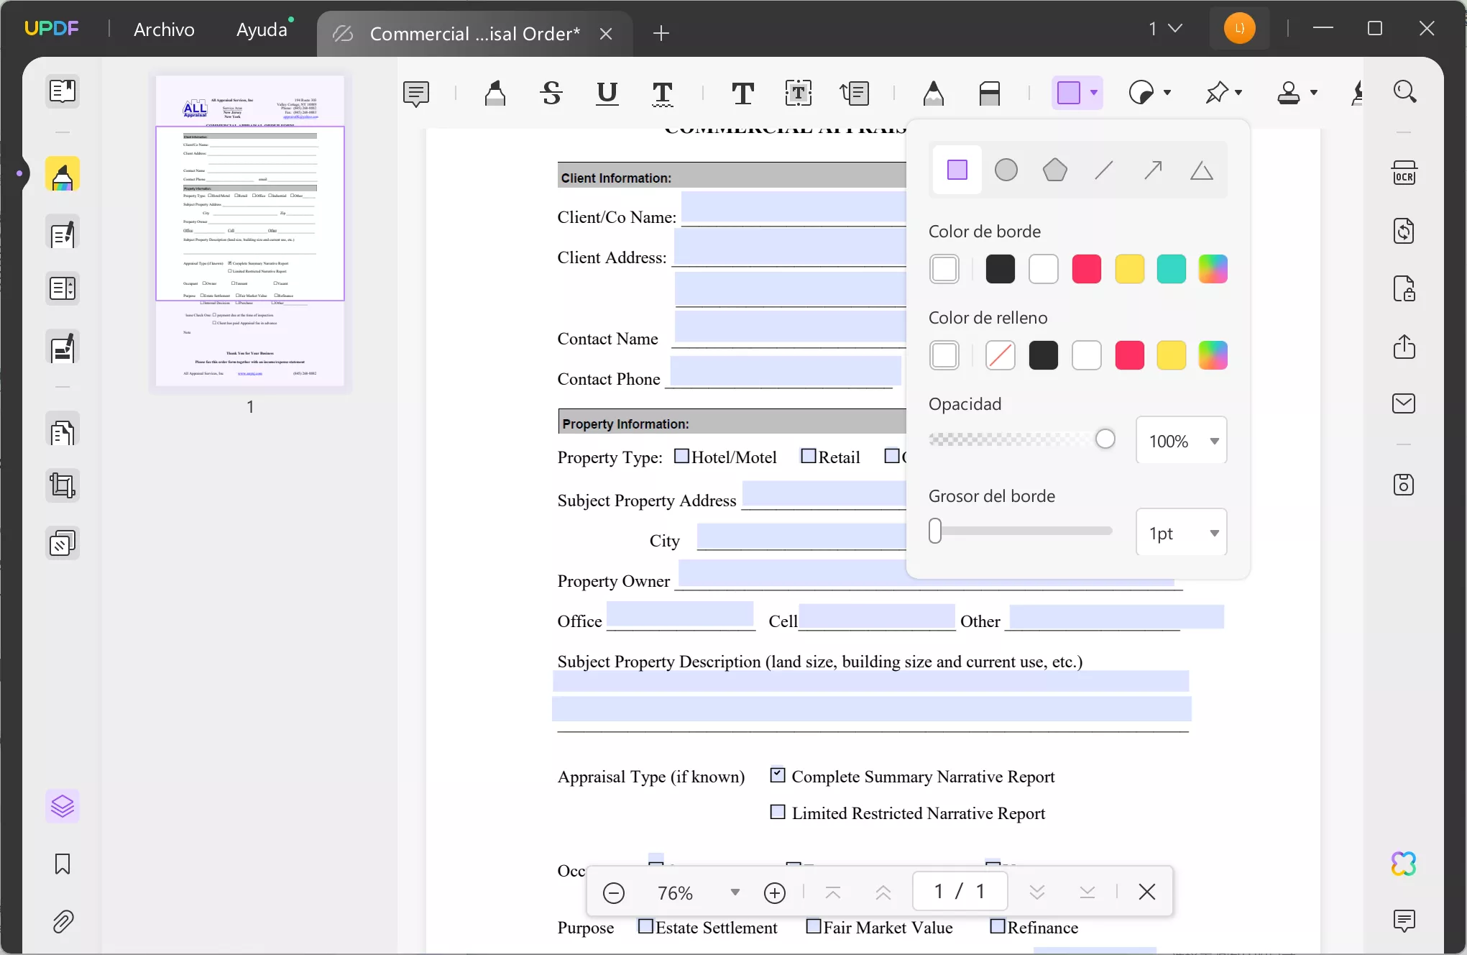
Task: Select the Text Callout tool
Action: tap(855, 93)
